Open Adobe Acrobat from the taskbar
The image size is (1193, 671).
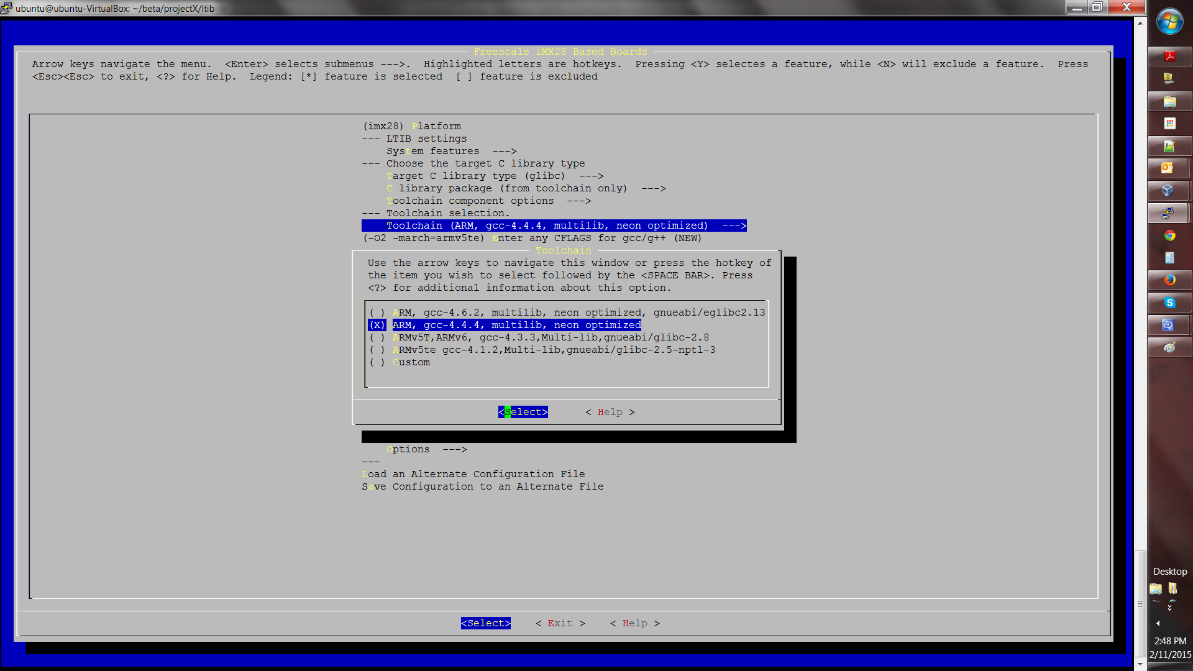(x=1169, y=57)
